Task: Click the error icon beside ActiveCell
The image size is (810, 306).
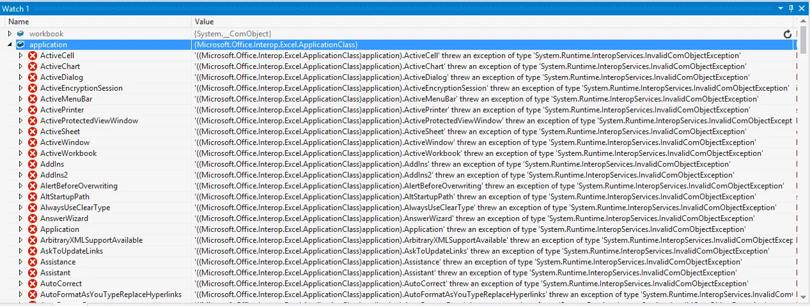Action: click(33, 56)
